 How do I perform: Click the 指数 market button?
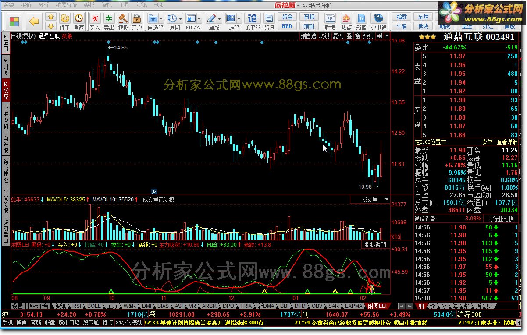402,17
